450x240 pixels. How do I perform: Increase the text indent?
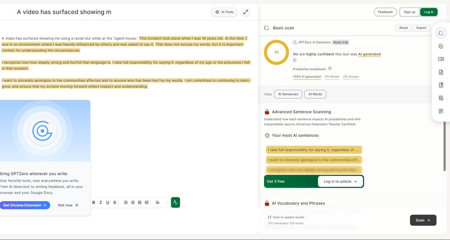click(147, 202)
